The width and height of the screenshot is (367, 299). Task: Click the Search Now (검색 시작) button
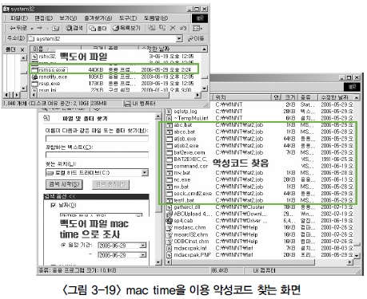[64, 184]
